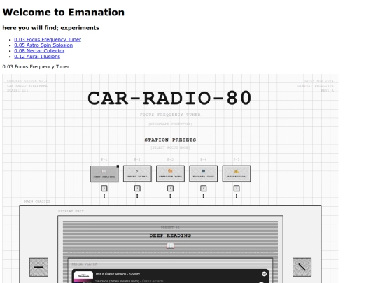Click the 'Saudade (When We Are Born)' track title
The image size is (378, 283).
pyautogui.click(x=118, y=281)
